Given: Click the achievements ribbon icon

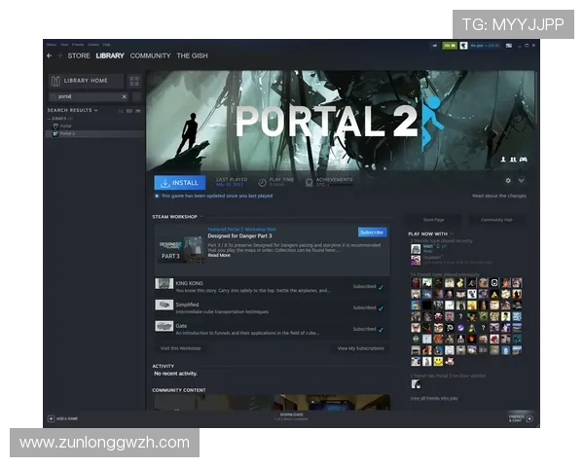Looking at the screenshot, I should [x=309, y=182].
